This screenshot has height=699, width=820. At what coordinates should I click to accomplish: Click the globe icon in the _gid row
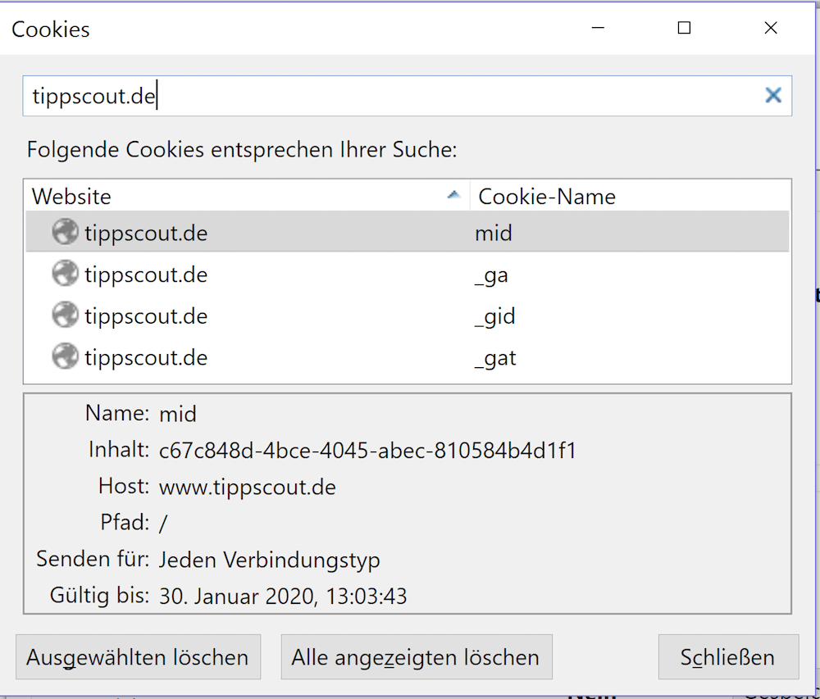tap(66, 315)
